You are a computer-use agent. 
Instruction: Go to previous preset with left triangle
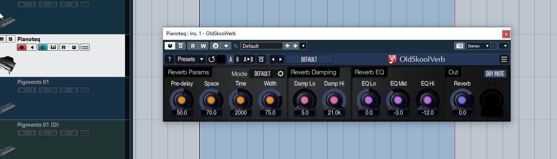273,59
